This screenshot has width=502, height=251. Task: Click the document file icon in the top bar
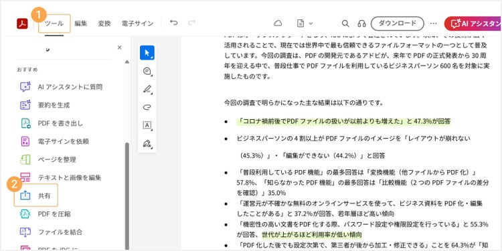301,23
